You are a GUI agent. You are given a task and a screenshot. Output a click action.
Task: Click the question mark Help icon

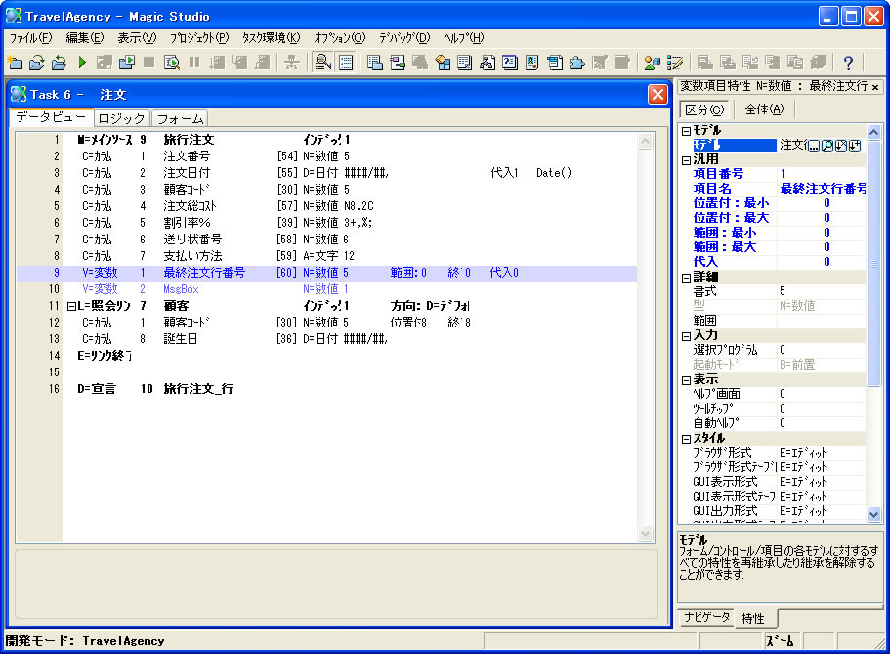848,62
